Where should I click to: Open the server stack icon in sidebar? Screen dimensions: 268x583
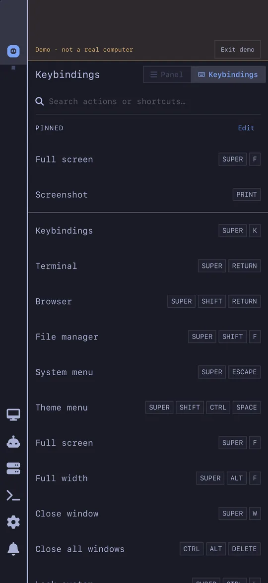click(13, 469)
